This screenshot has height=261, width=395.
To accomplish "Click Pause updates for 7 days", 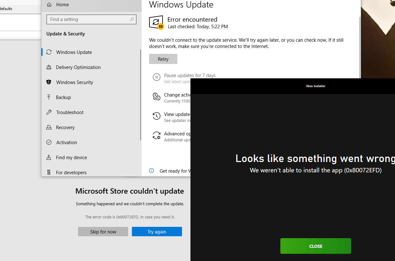I will pos(190,76).
